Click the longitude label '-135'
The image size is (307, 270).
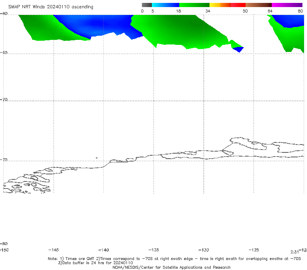coord(153,250)
